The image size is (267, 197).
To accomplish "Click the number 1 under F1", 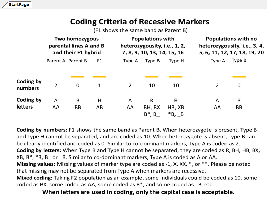I will click(99, 85).
